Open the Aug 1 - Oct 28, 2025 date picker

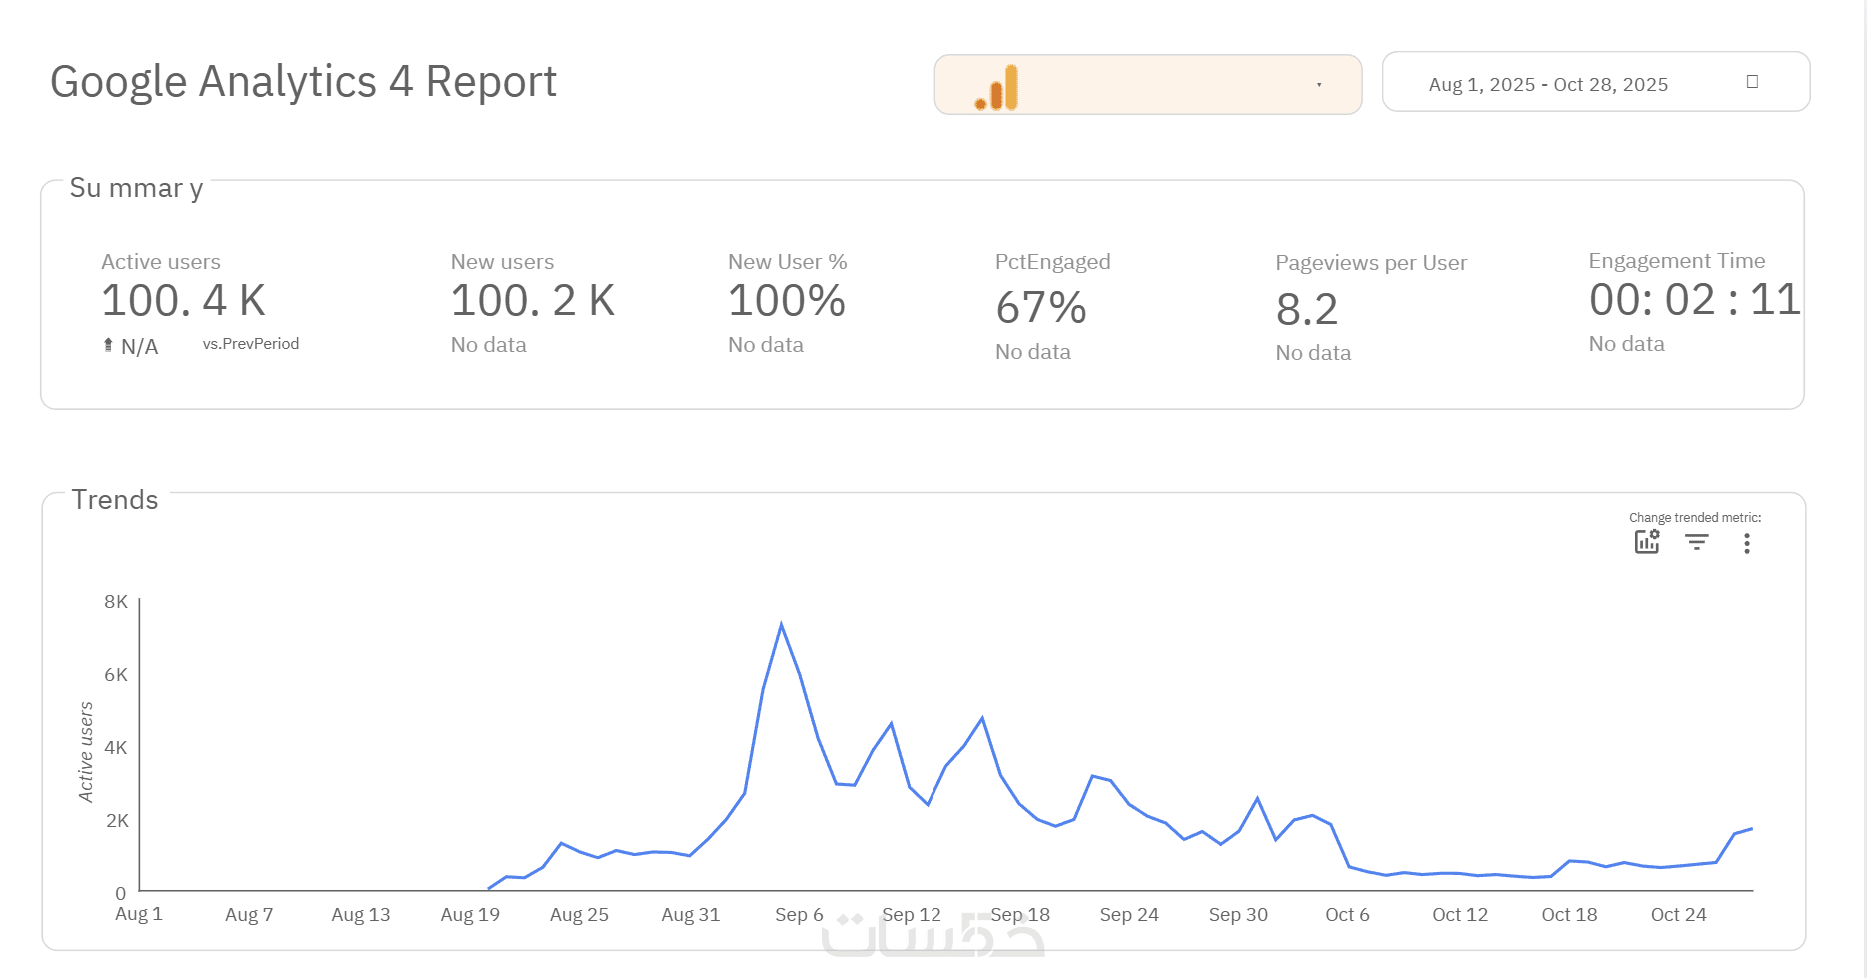1548,85
